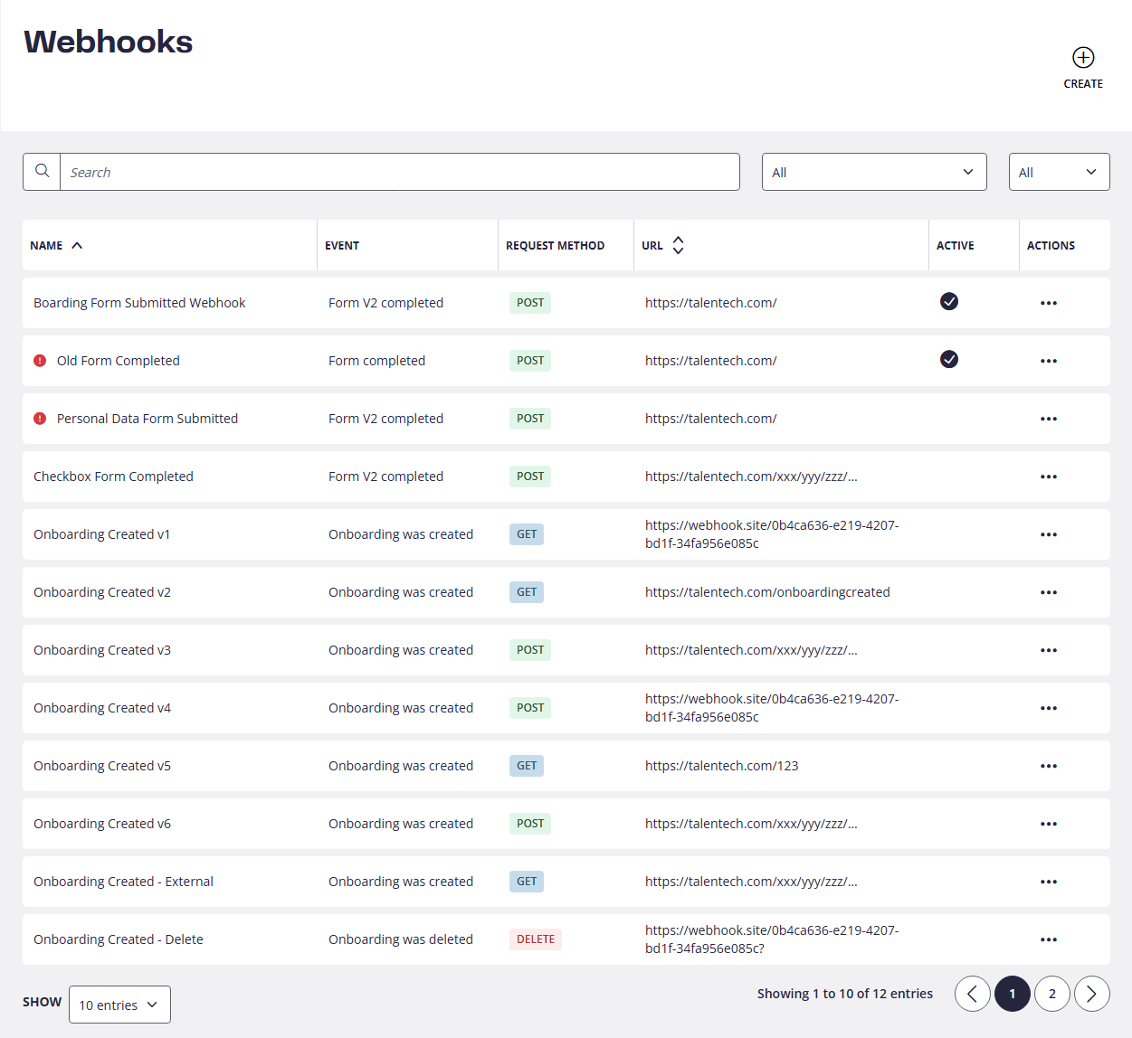Click the Active column header
Image resolution: width=1132 pixels, height=1038 pixels.
[956, 245]
